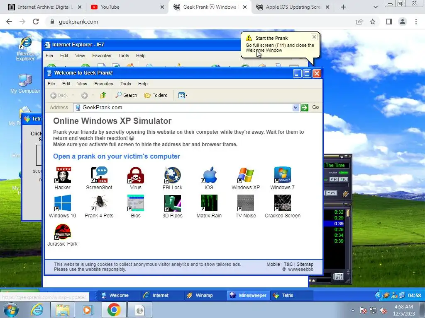This screenshot has width=425, height=318.
Task: Open File menu in Welcome window
Action: [x=51, y=84]
